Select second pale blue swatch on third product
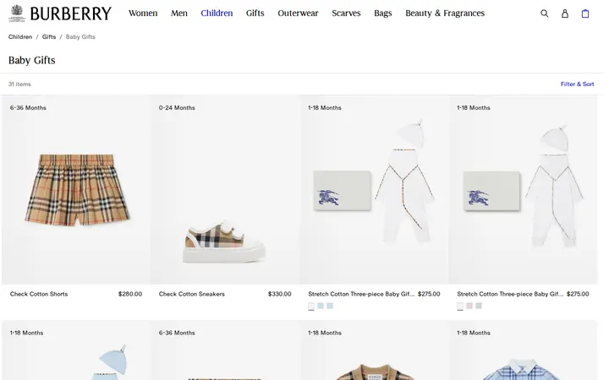 [x=330, y=306]
